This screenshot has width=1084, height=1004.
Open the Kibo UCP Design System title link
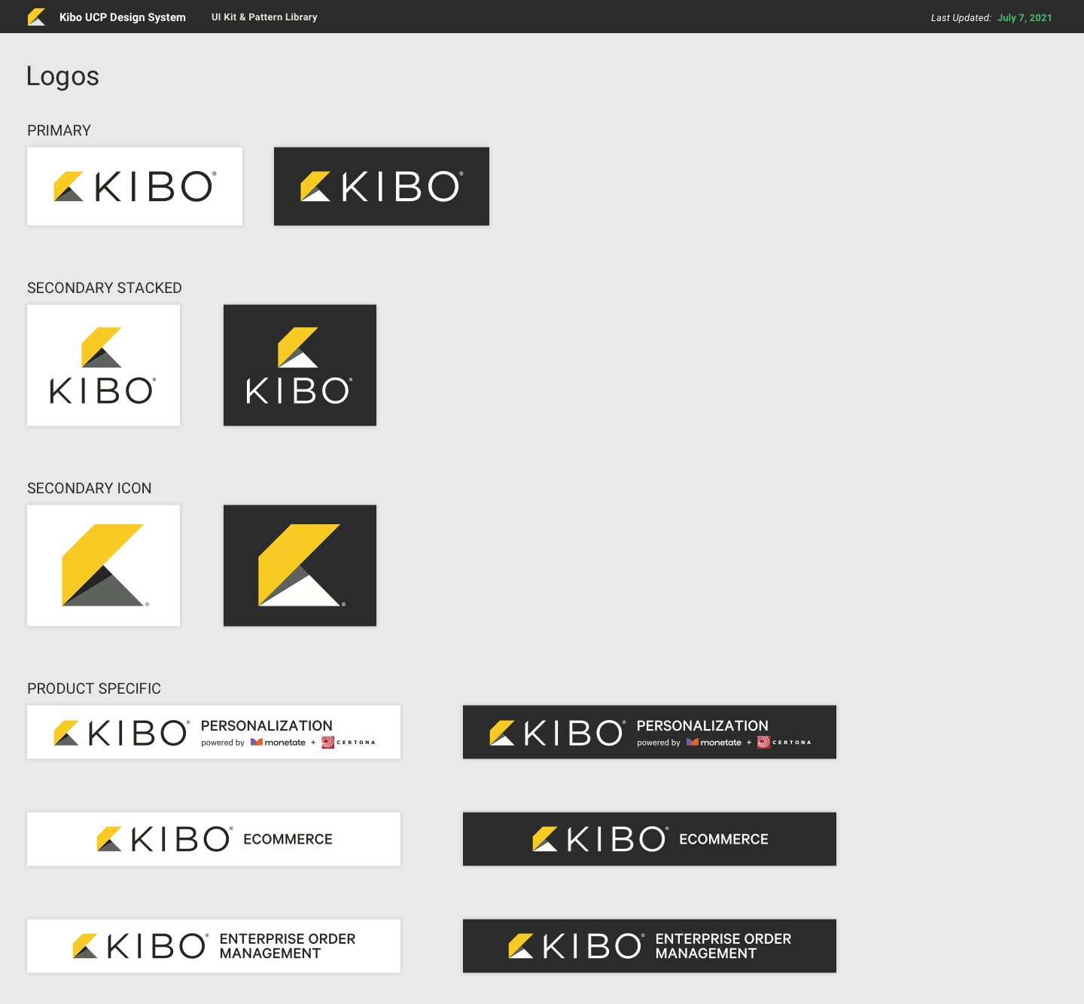(x=123, y=17)
